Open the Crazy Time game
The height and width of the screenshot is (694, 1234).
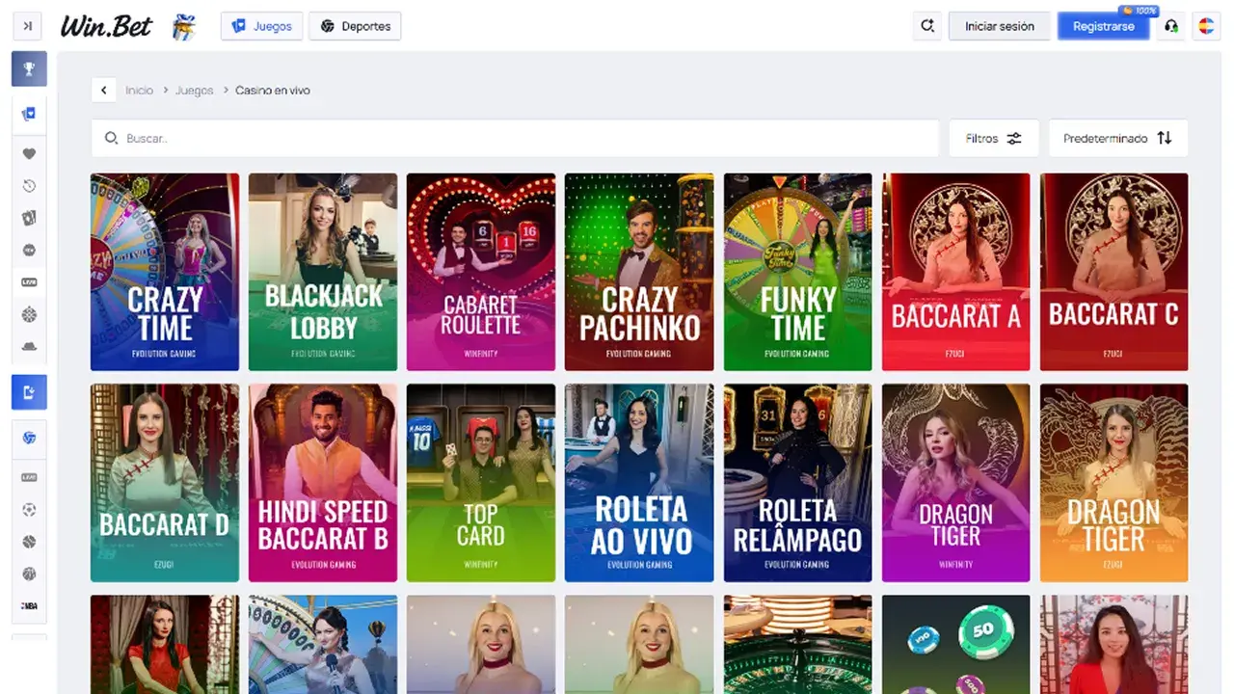coord(165,272)
